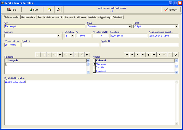Select the Természet keyword row

[135, 71]
